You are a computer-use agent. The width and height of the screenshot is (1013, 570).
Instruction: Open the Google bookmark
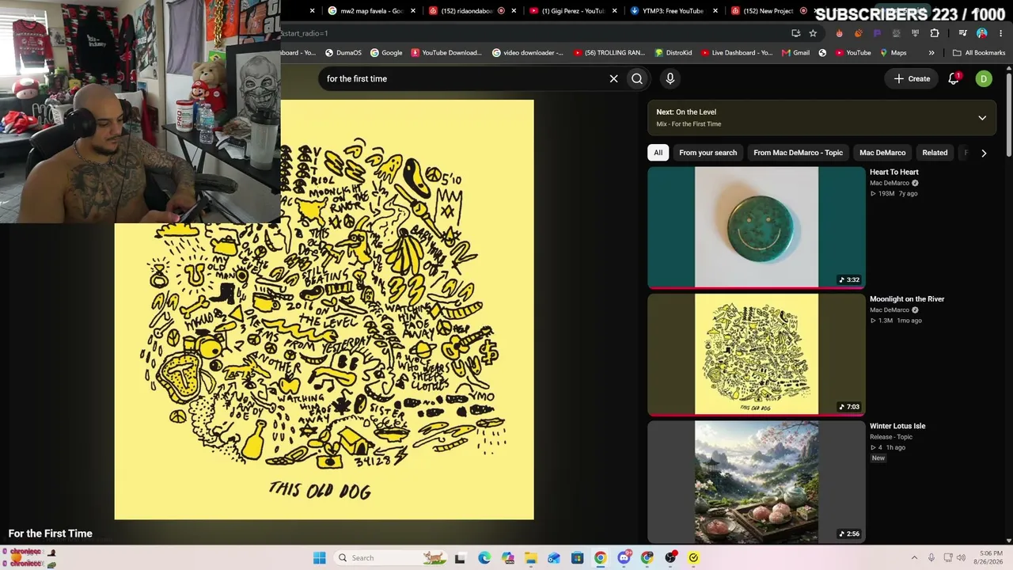point(386,53)
